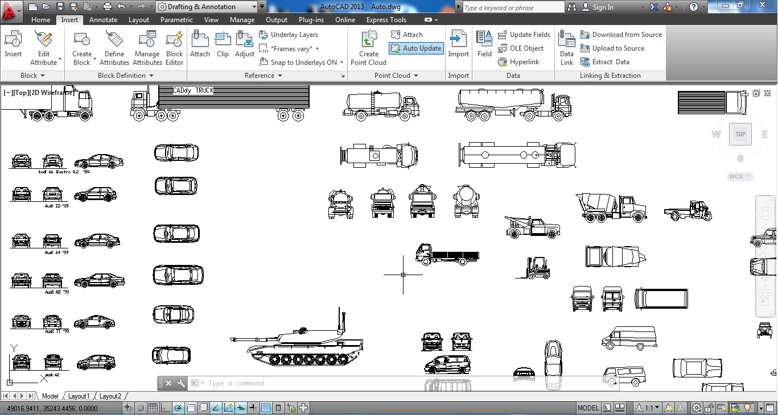Image resolution: width=778 pixels, height=415 pixels.
Task: Expand the Block Definition panel
Action: click(x=126, y=76)
